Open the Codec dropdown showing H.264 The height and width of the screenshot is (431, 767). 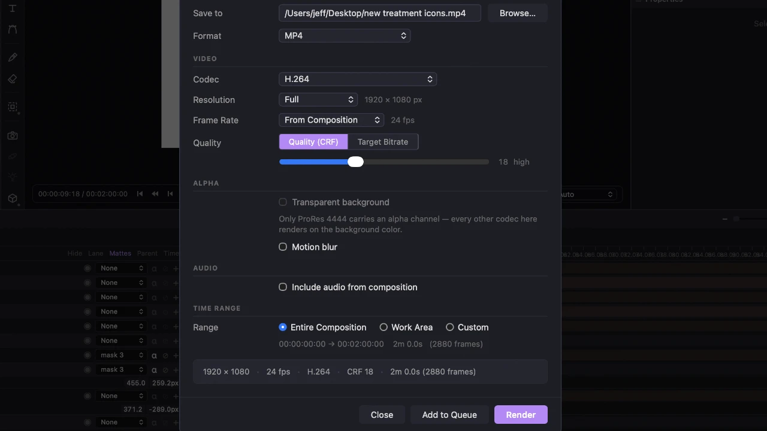[358, 79]
